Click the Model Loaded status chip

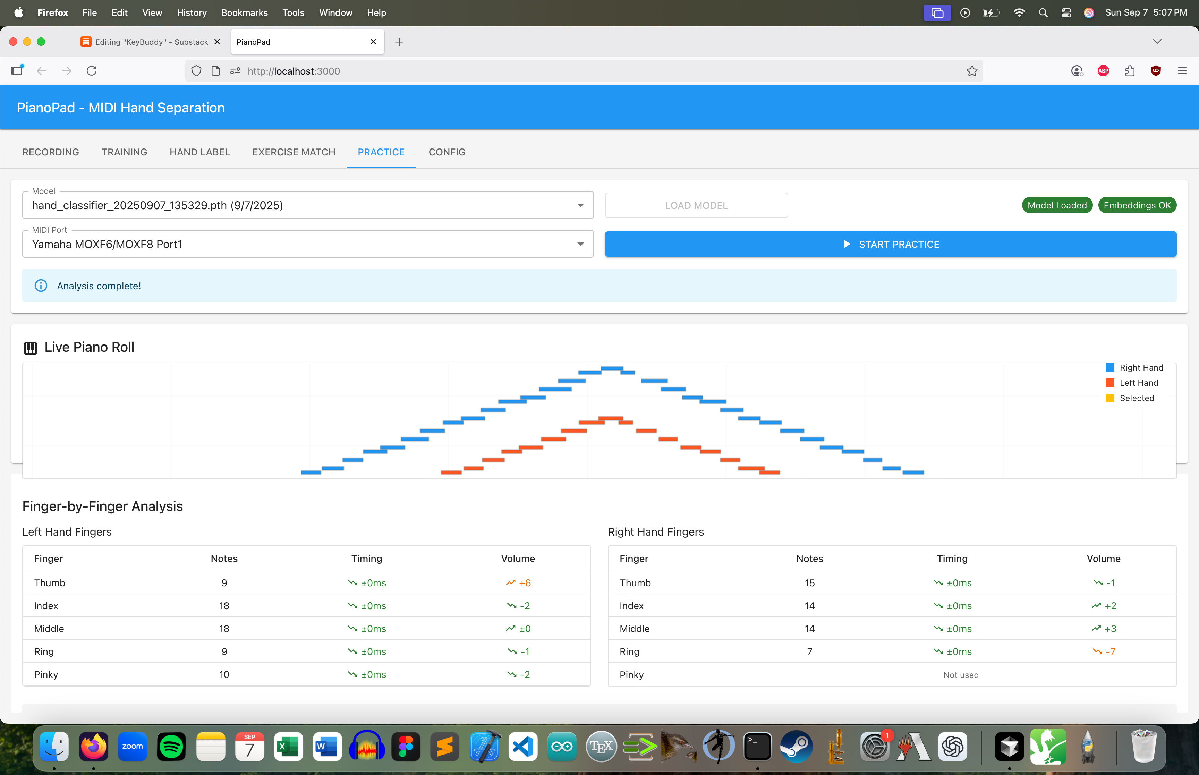[1057, 205]
